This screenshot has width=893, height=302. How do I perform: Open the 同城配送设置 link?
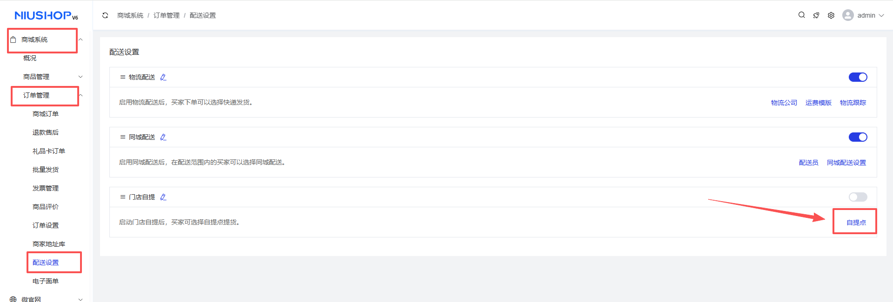tap(846, 163)
